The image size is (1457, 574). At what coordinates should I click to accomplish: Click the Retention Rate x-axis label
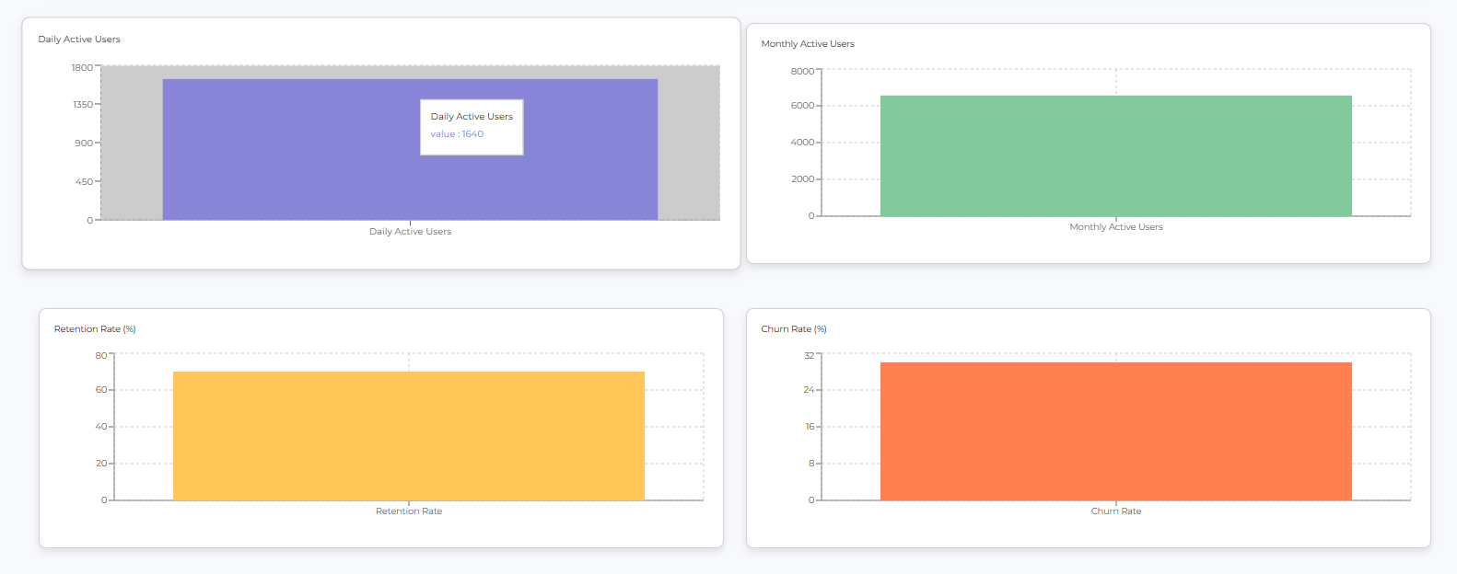(x=408, y=511)
